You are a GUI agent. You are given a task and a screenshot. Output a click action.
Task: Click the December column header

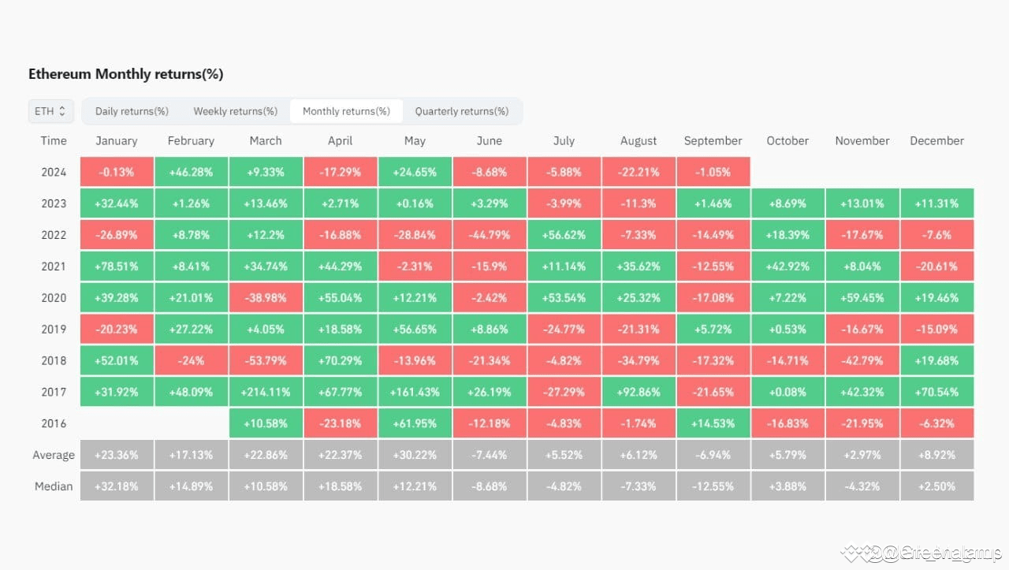coord(936,140)
